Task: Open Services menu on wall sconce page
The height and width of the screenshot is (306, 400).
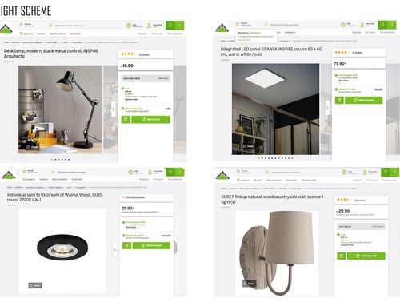Action: coord(258,181)
